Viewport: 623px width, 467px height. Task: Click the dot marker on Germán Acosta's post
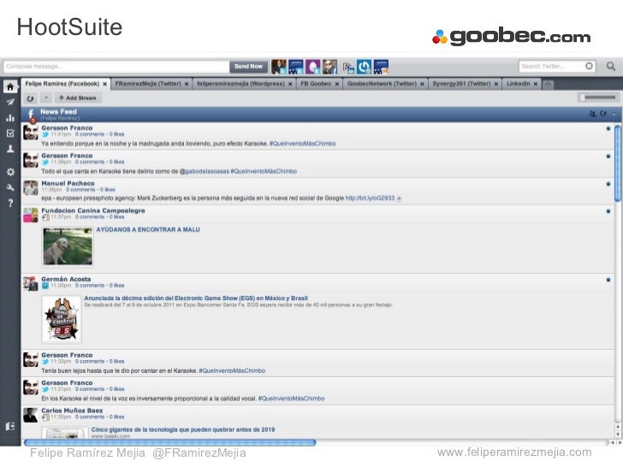click(608, 280)
